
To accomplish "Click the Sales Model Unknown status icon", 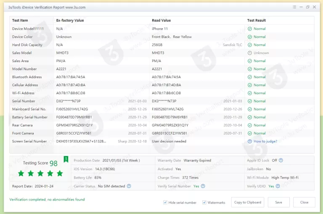I will [x=250, y=53].
